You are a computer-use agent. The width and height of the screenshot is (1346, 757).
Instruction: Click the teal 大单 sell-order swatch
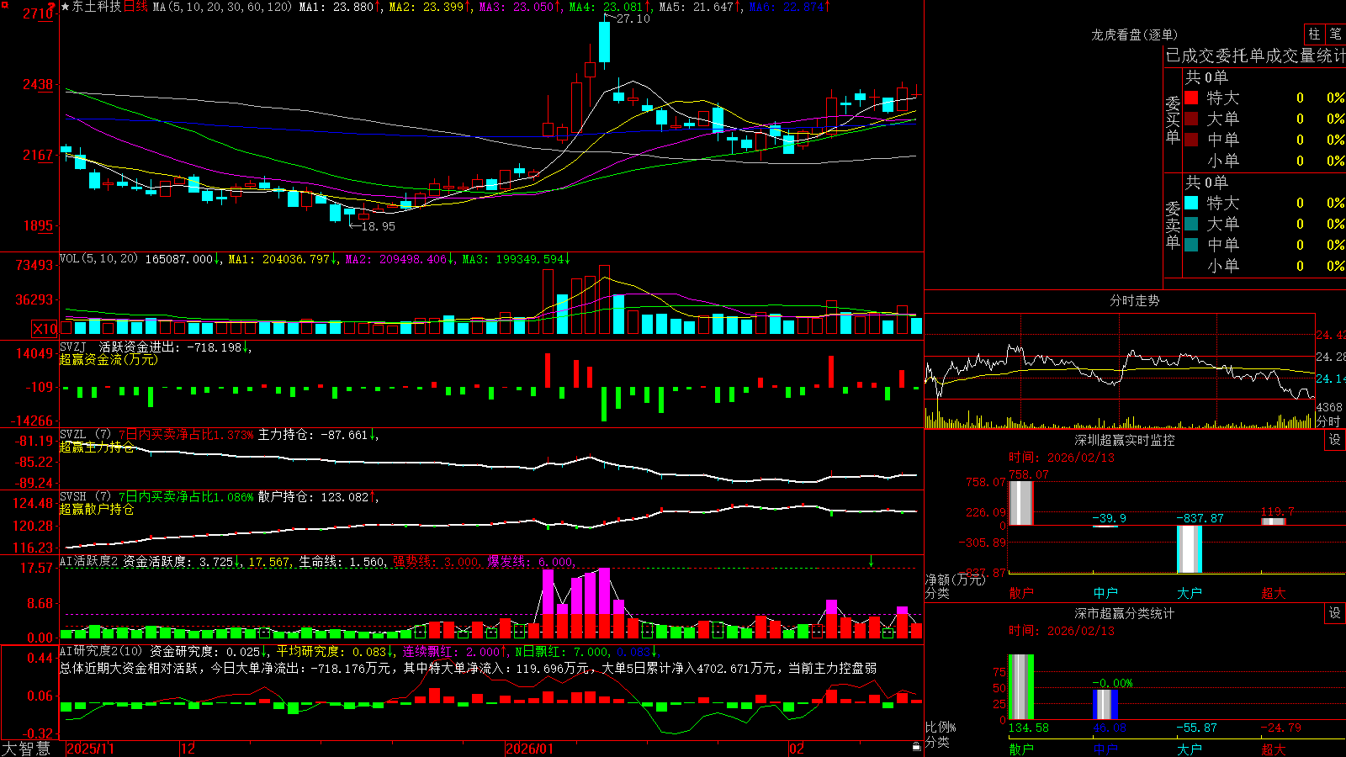coord(1191,224)
